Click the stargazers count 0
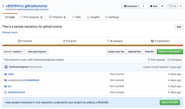The image size is (185, 109). [x=162, y=6]
